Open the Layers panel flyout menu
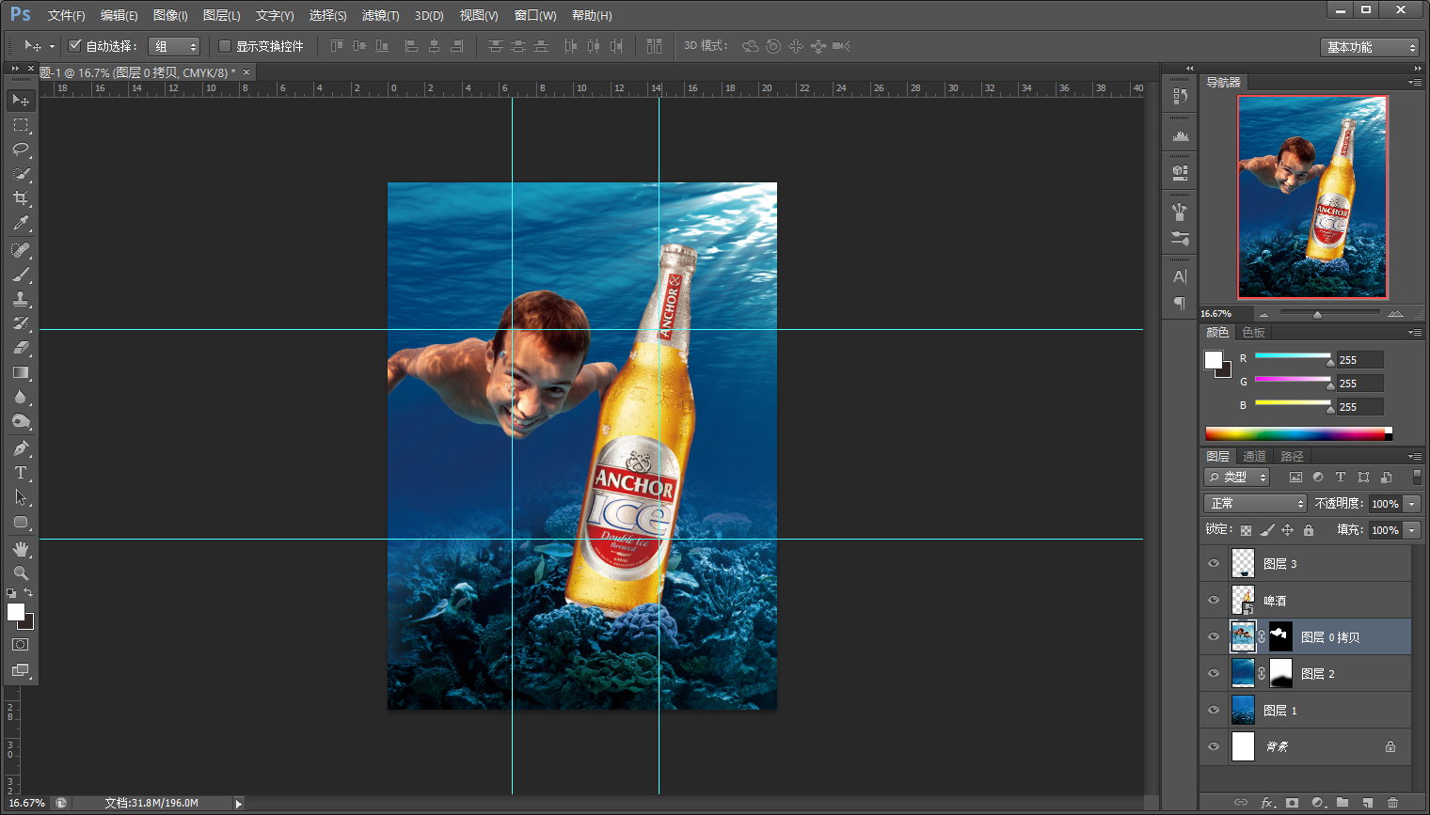The height and width of the screenshot is (815, 1430). click(1415, 457)
